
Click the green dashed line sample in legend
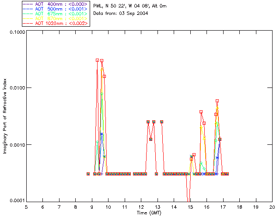tap(28, 14)
